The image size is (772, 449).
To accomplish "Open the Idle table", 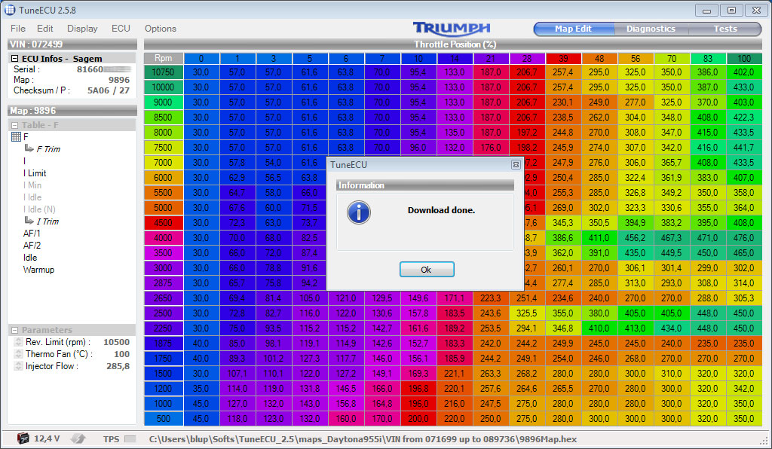I will (29, 257).
